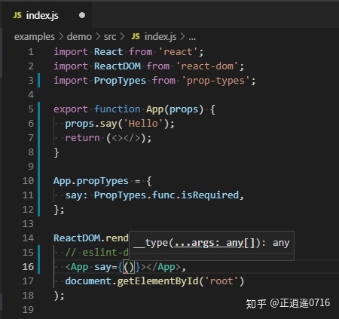Click line number 5 in the gutter
Screen dimensions: 339x319
coord(31,109)
